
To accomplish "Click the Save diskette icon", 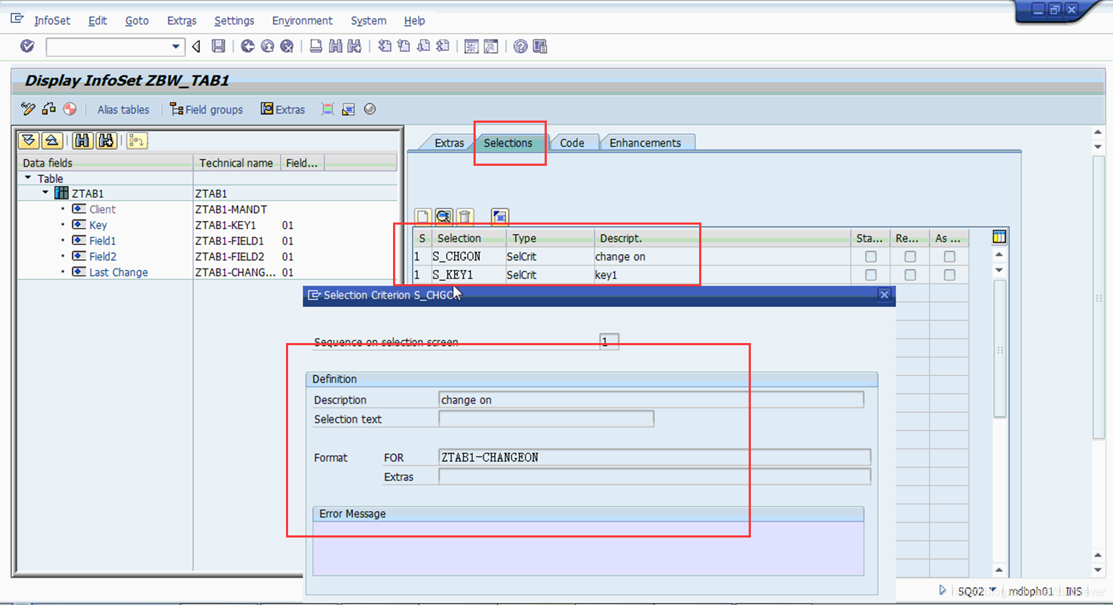I will pyautogui.click(x=218, y=47).
